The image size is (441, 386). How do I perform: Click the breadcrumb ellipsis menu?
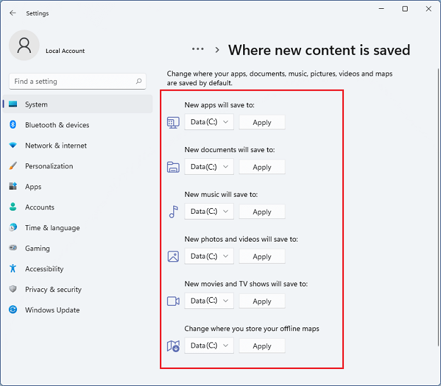click(x=198, y=49)
